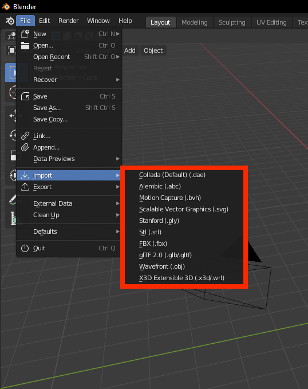The height and width of the screenshot is (389, 308).
Task: Expand the Recover submenu
Action: [x=69, y=80]
